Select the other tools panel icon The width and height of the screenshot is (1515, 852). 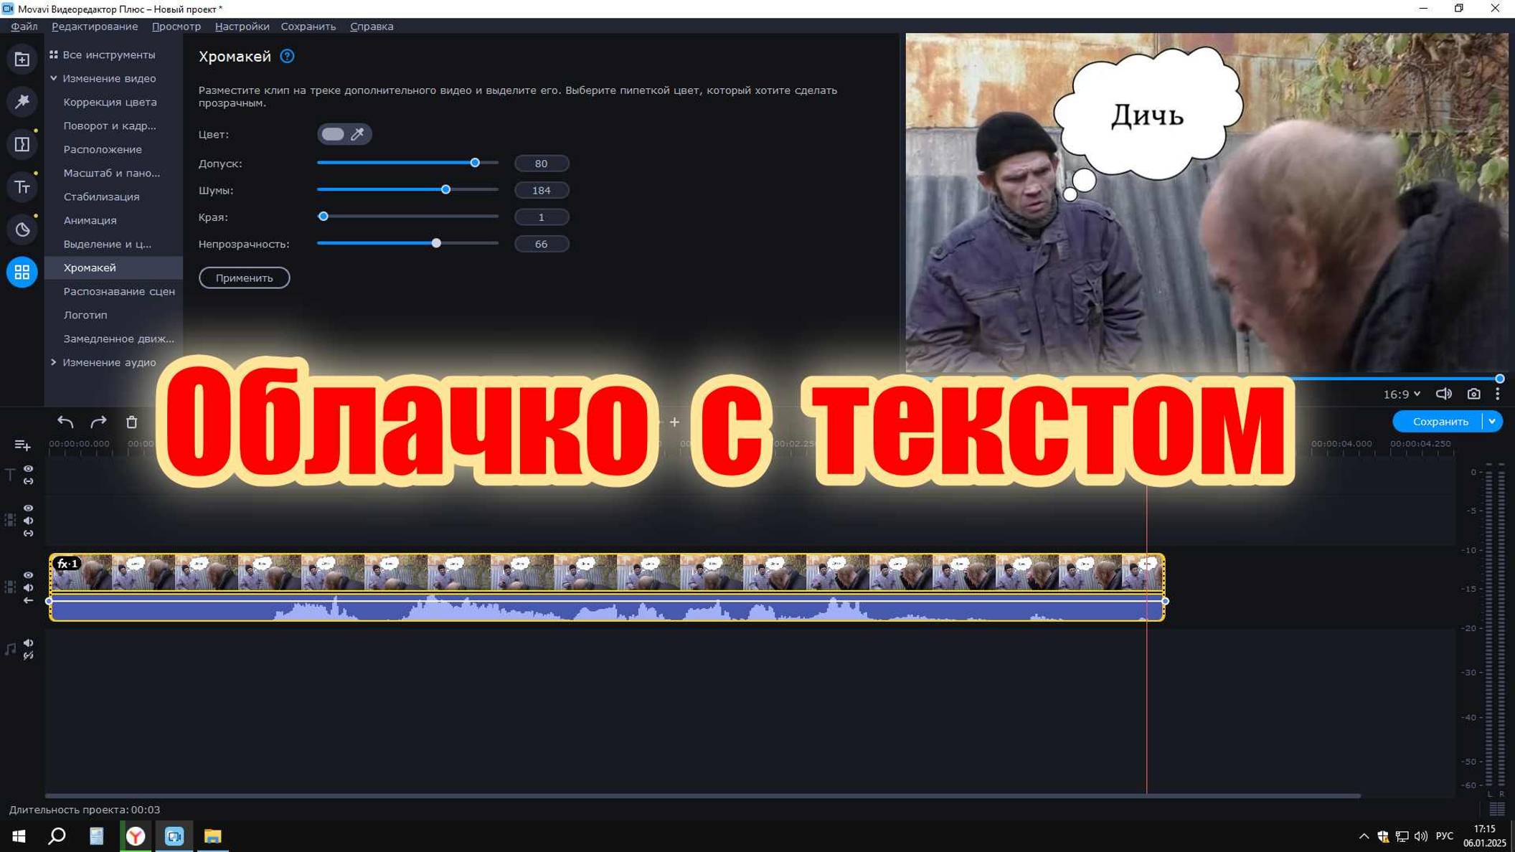(x=22, y=273)
